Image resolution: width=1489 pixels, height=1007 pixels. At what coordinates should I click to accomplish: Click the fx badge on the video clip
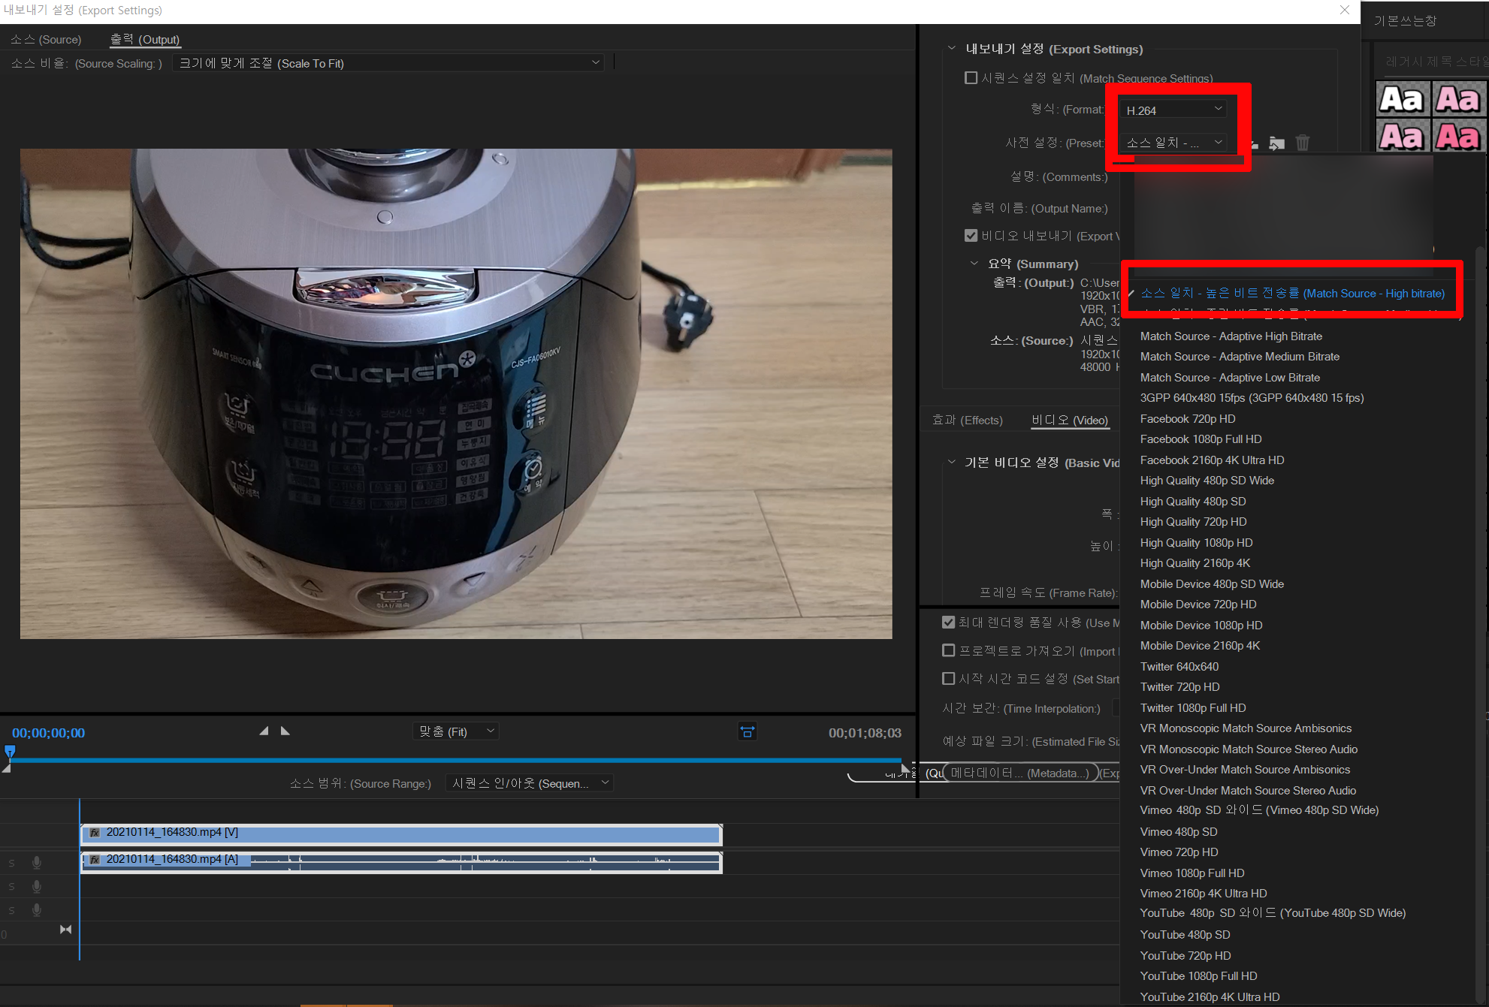click(95, 832)
